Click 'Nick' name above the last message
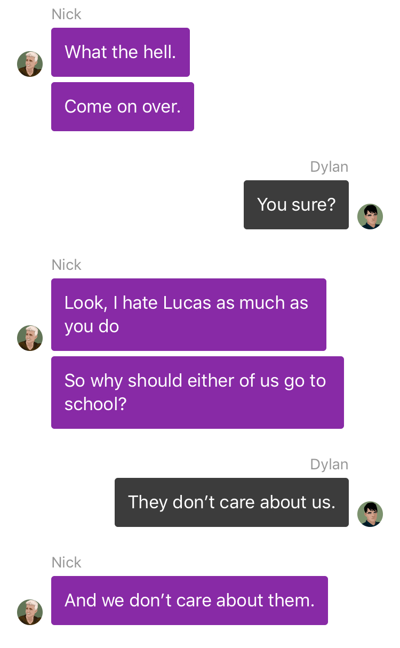The height and width of the screenshot is (648, 400). tap(67, 563)
